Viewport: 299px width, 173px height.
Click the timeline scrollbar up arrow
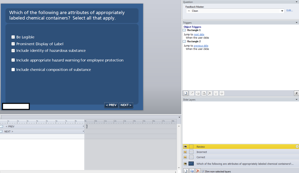tap(179, 126)
